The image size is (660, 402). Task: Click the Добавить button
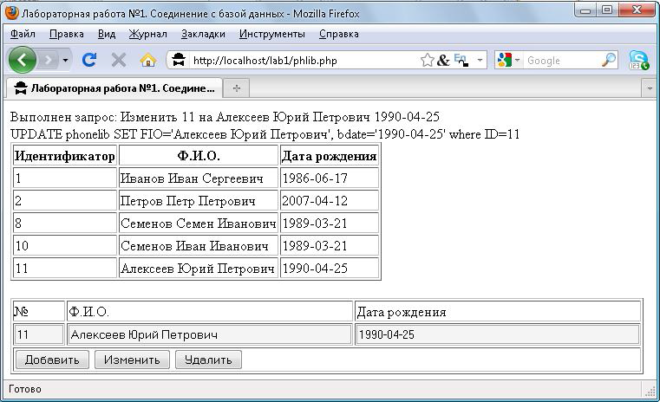52,360
